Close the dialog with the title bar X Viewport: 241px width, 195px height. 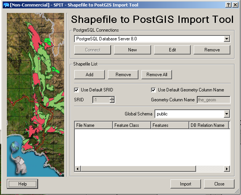235,5
